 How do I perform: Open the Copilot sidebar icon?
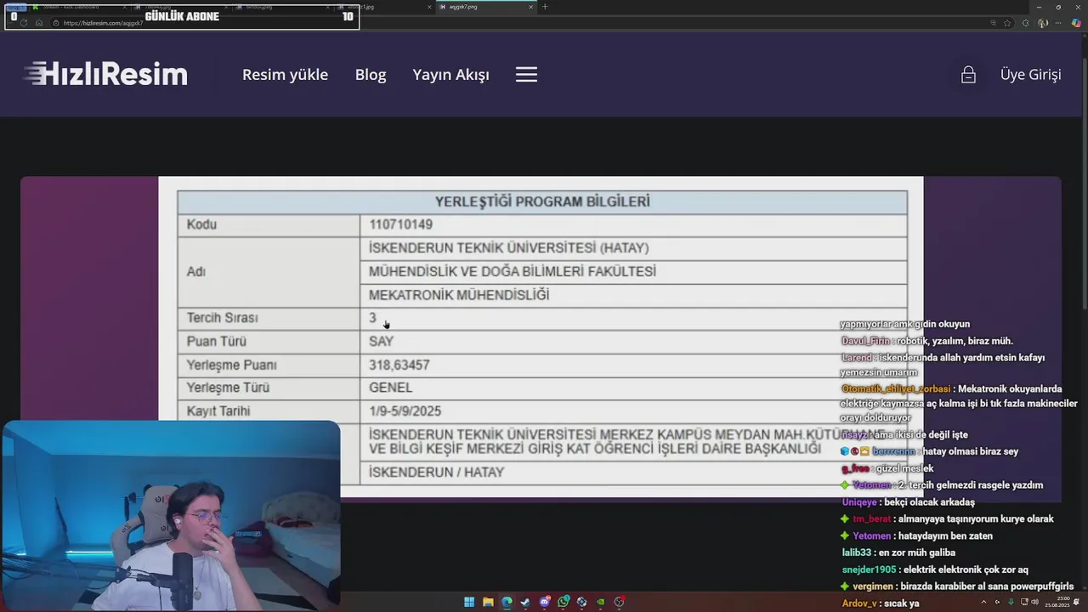coord(1076,23)
